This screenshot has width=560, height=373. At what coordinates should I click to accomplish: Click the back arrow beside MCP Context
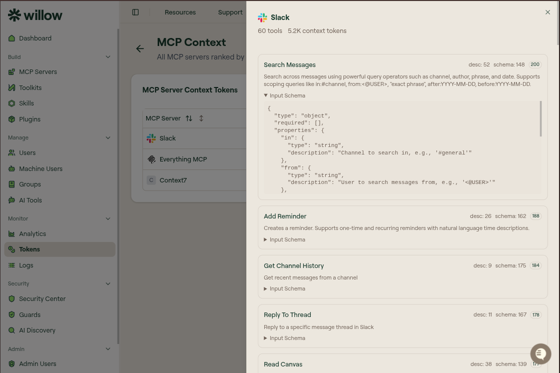click(140, 48)
